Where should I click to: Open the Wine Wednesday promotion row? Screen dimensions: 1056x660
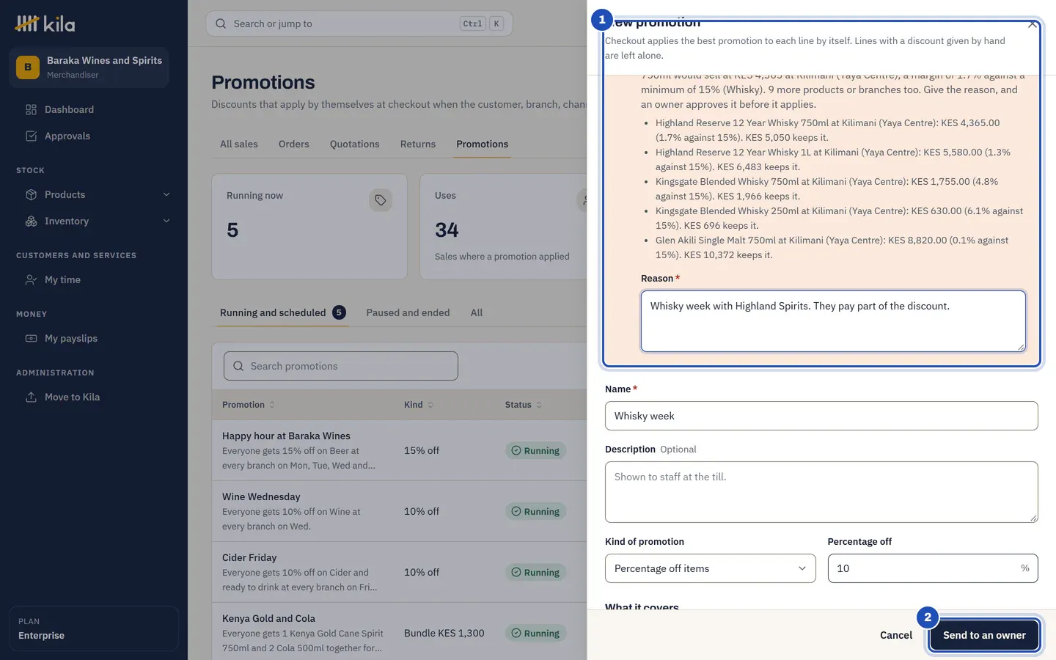[x=400, y=511]
